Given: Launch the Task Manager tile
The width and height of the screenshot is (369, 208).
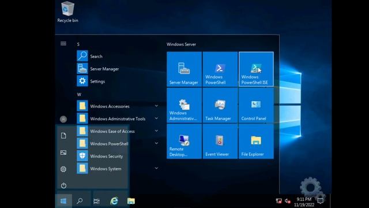Looking at the screenshot, I should click(220, 105).
